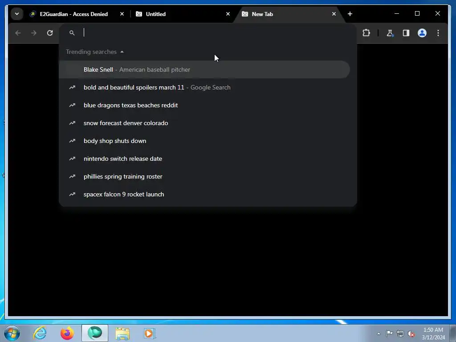Go forward using the forward arrow
Viewport: 456px width, 342px height.
(x=34, y=33)
